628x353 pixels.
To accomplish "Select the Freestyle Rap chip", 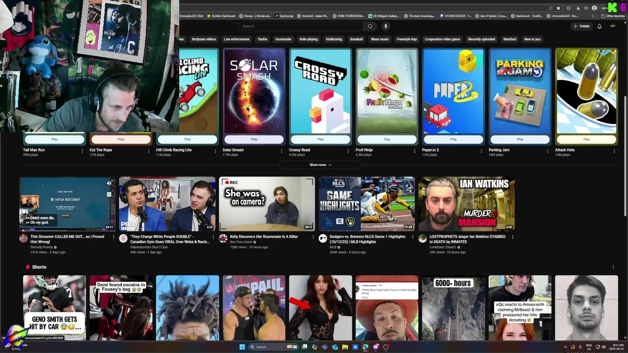I will tap(407, 39).
